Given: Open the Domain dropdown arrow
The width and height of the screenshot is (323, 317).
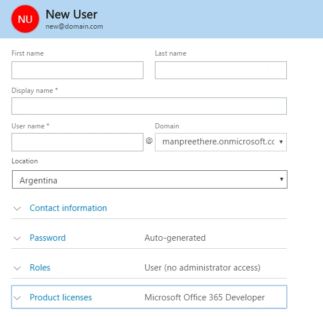Looking at the screenshot, I should (281, 142).
